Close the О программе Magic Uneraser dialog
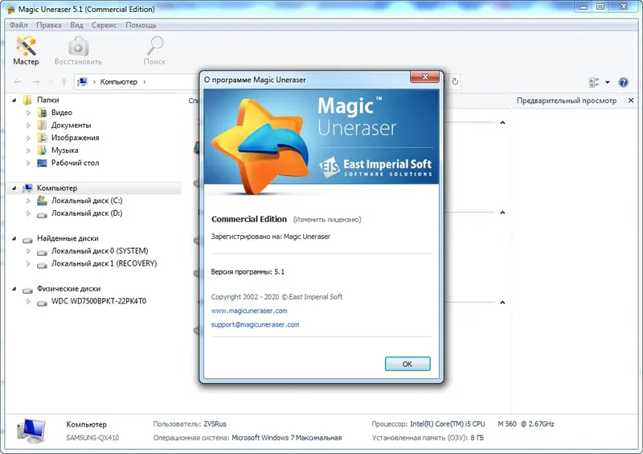The height and width of the screenshot is (454, 643). (x=425, y=76)
